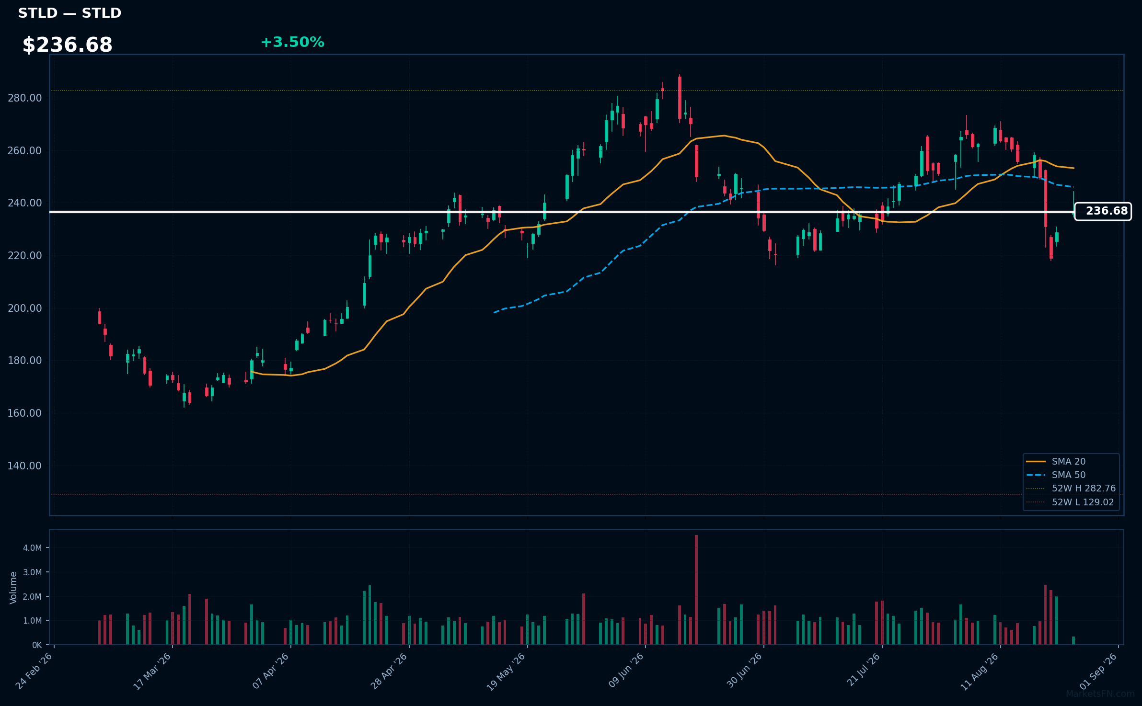Click the 1.0M volume axis label
The image size is (1142, 706).
(32, 621)
